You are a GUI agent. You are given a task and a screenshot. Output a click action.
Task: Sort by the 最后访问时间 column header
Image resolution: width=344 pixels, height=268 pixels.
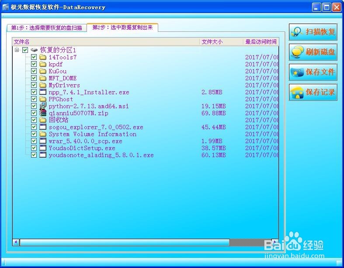click(x=261, y=41)
